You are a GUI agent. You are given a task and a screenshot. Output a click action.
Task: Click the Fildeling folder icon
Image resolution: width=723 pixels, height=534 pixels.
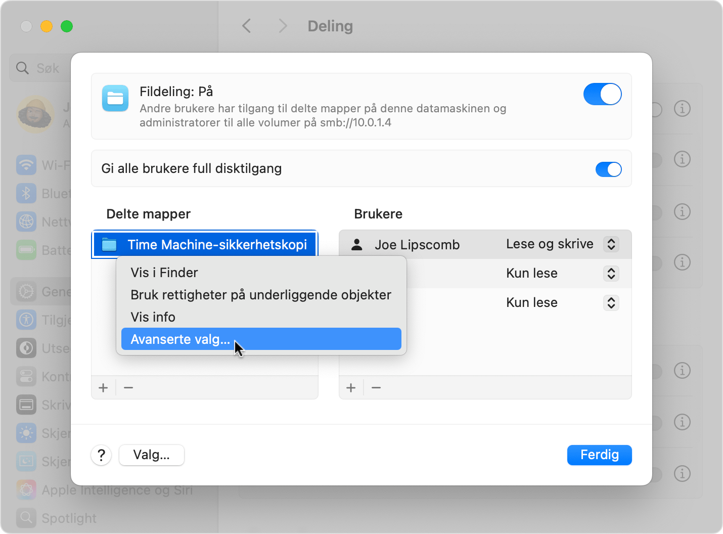tap(115, 98)
